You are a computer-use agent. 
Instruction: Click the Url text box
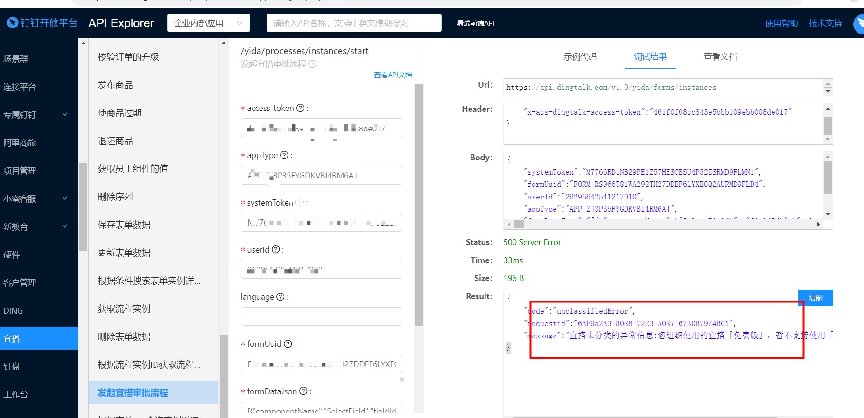coord(663,88)
